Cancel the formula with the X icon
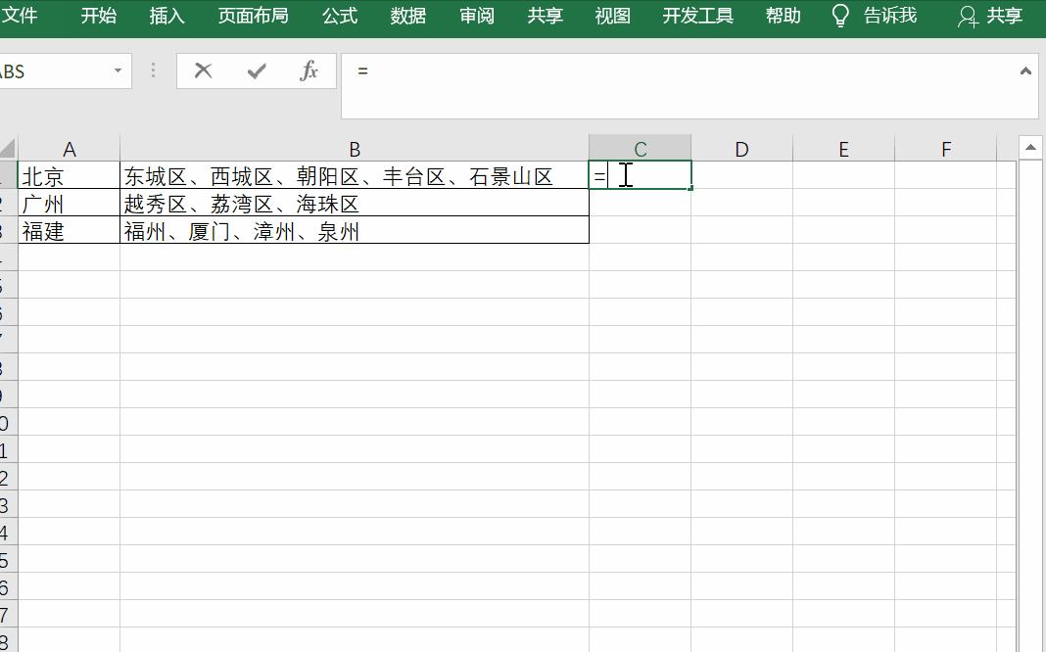Image resolution: width=1046 pixels, height=652 pixels. click(x=203, y=70)
